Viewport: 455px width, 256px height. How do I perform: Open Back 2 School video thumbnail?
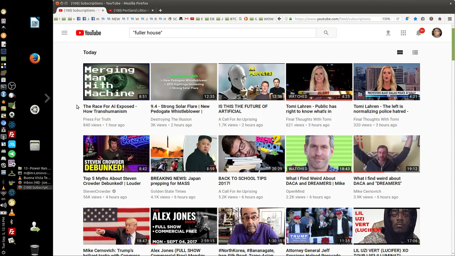pyautogui.click(x=252, y=154)
